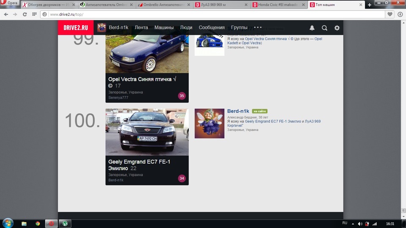Open the Opera menu button

tap(9, 3)
